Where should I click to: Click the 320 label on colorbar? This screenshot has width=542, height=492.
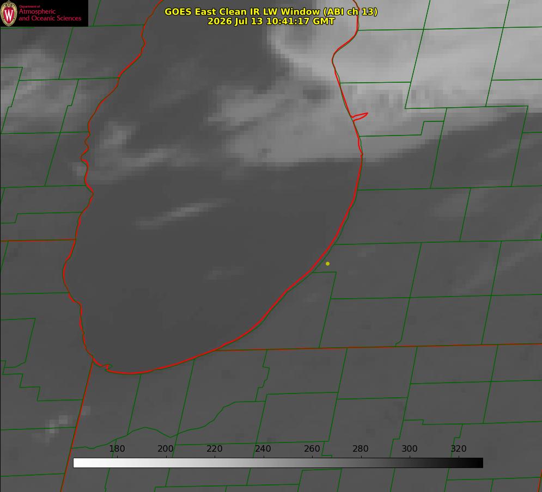coord(459,448)
